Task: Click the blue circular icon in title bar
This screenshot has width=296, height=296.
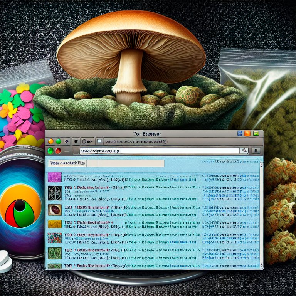Action: tap(240, 134)
